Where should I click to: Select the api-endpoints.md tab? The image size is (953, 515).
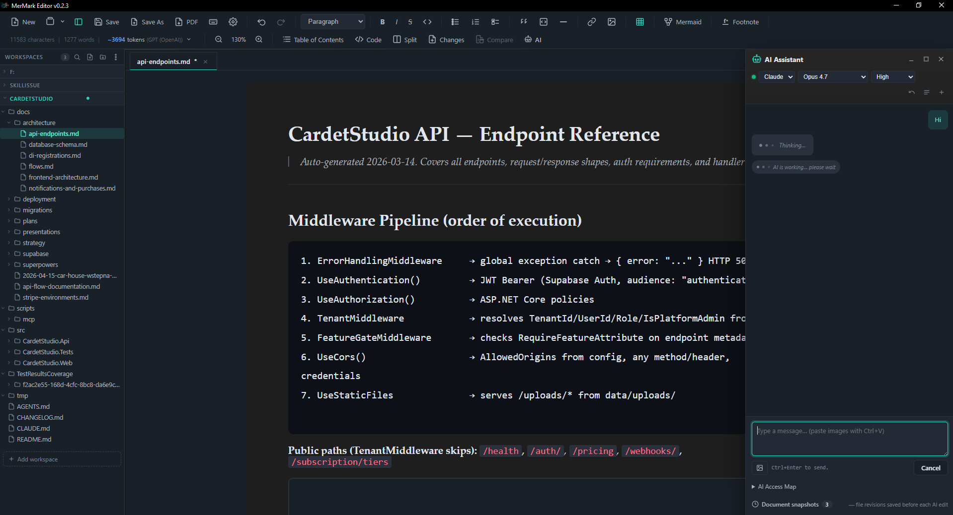point(163,62)
